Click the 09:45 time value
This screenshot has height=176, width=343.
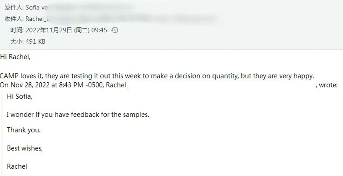[x=99, y=30]
